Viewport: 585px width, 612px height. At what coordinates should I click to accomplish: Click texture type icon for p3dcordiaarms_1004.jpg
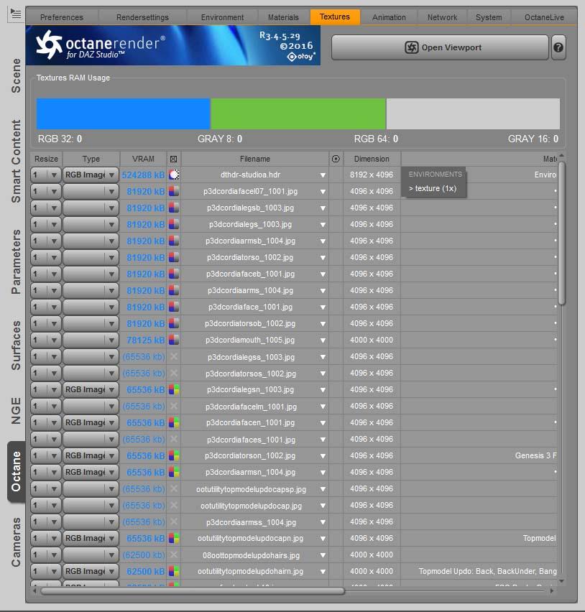coord(174,290)
